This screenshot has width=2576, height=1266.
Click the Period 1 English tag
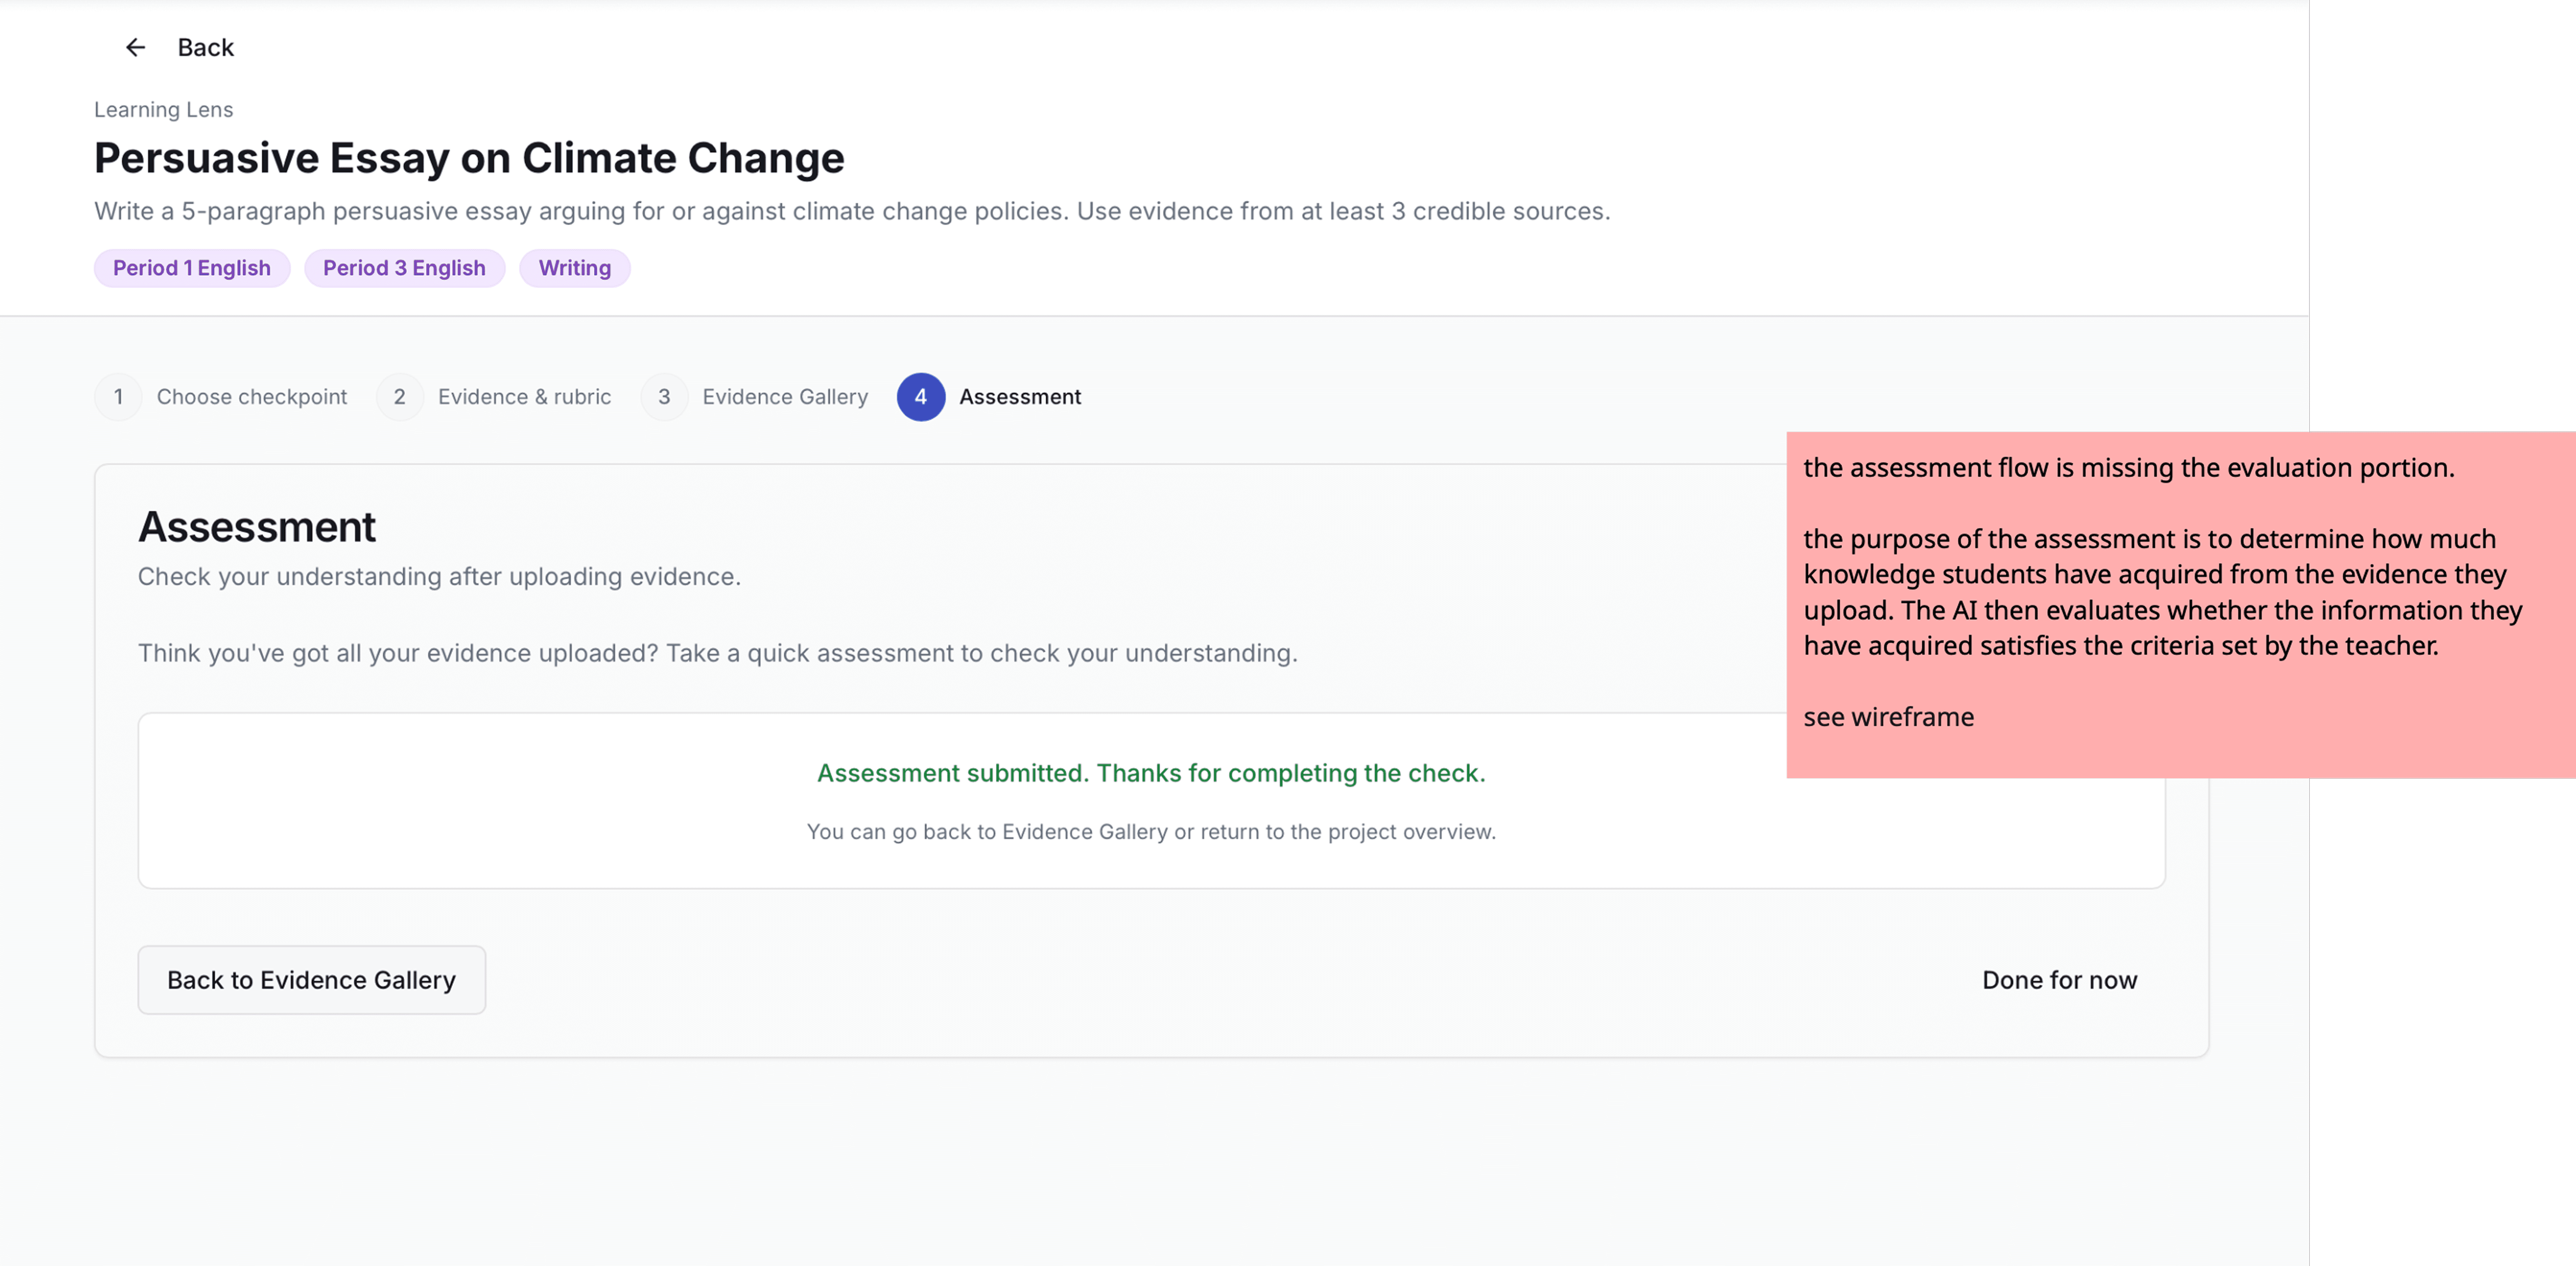click(191, 268)
